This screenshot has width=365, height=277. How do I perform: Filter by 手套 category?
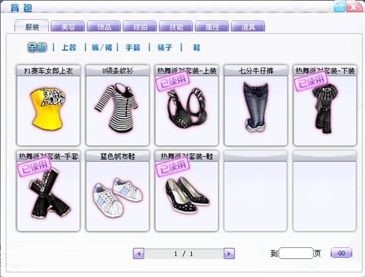pyautogui.click(x=133, y=48)
